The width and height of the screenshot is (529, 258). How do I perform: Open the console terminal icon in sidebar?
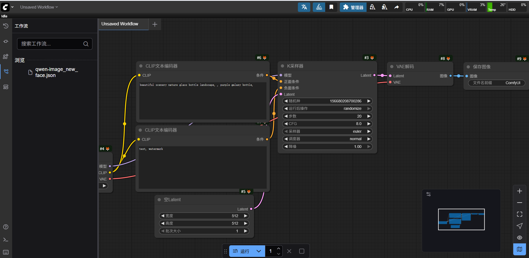6,240
